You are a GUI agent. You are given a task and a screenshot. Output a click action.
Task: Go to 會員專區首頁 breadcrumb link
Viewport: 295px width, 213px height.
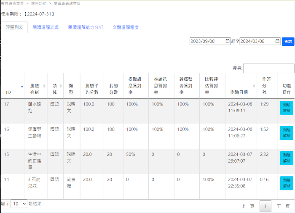pos(12,3)
